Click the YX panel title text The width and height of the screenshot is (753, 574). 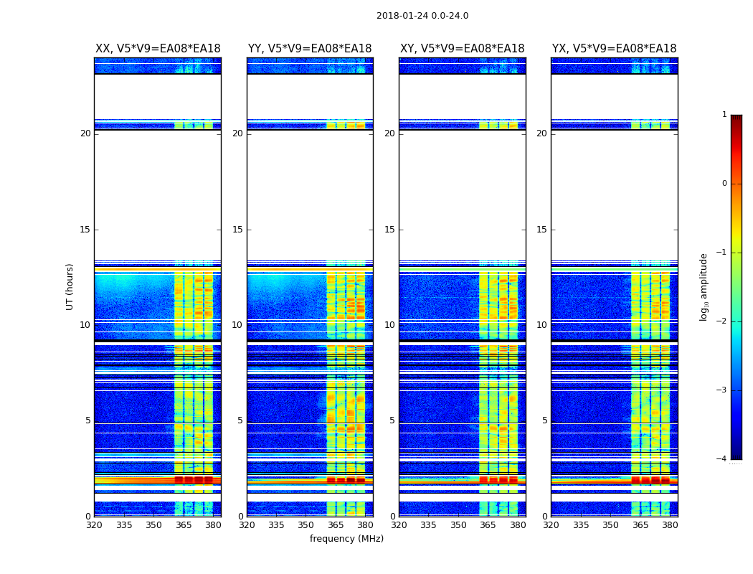tap(614, 49)
